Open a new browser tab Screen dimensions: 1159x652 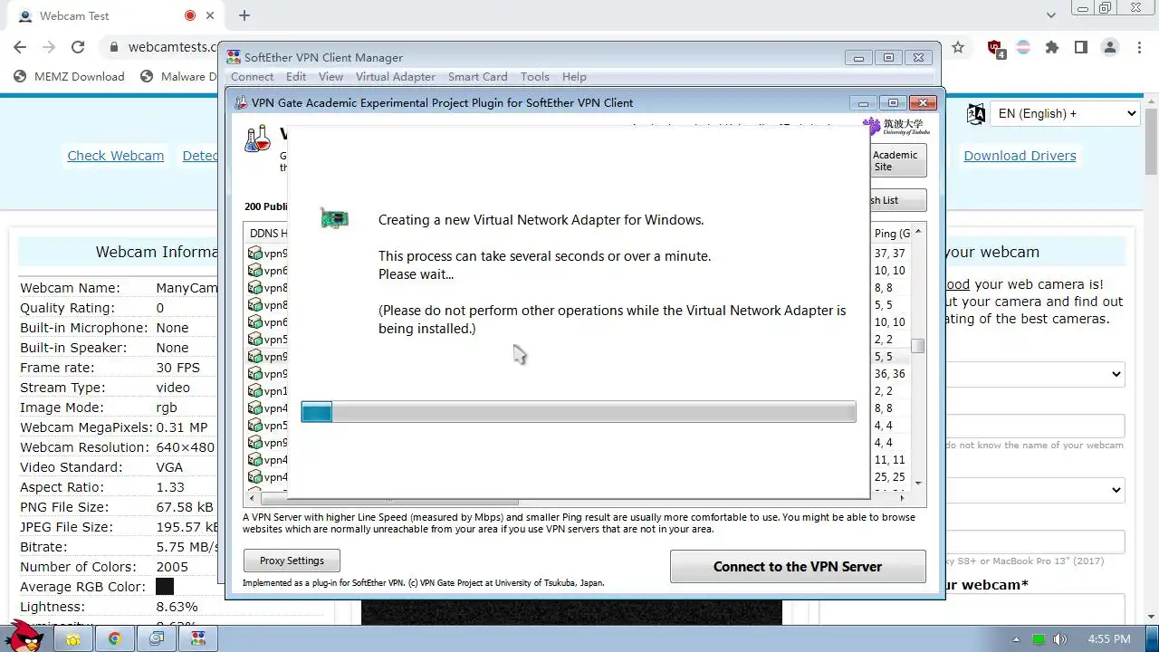click(x=244, y=15)
